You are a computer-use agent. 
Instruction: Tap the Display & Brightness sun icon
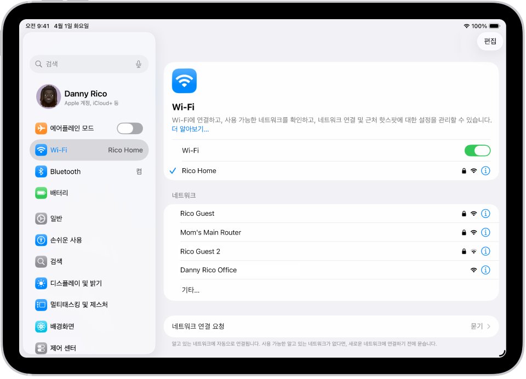(x=41, y=283)
